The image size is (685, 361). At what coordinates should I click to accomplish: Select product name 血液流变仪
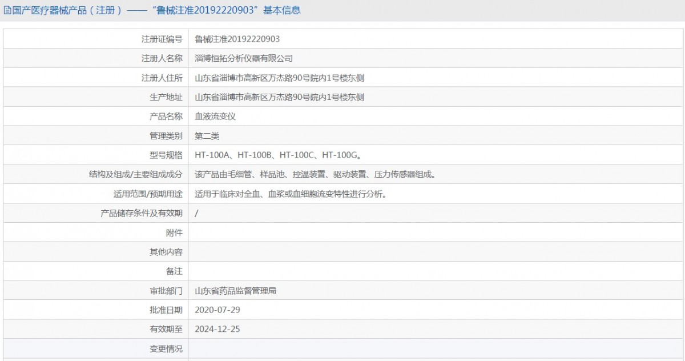point(215,117)
